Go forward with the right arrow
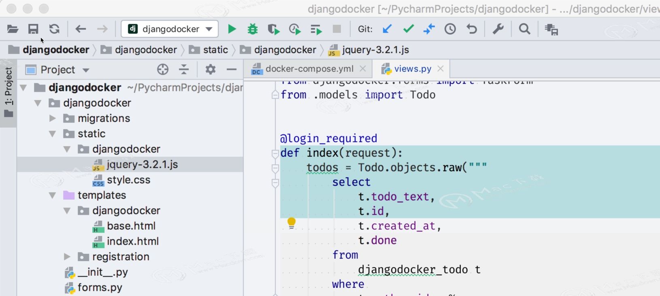This screenshot has height=296, width=660. click(102, 29)
